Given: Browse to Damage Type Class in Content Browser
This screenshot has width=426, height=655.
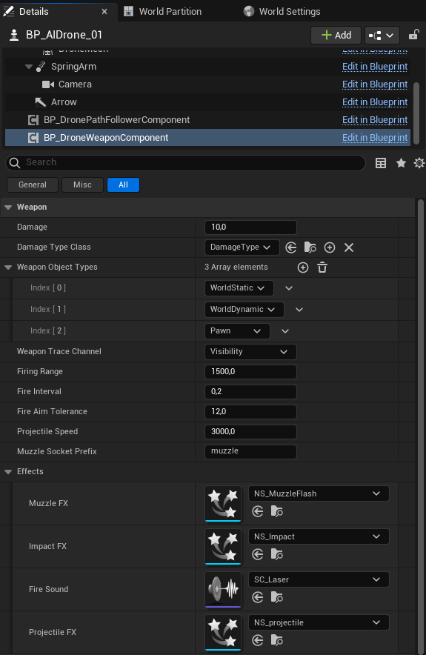Looking at the screenshot, I should pos(310,247).
